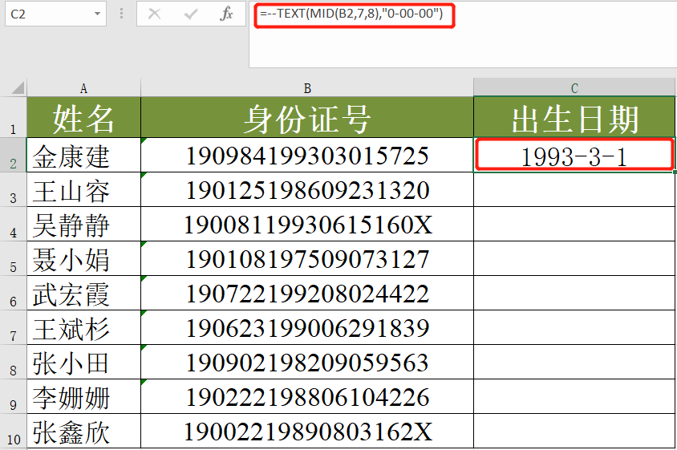The height and width of the screenshot is (450, 677).
Task: Select cell containing 王山容
Action: [x=83, y=189]
